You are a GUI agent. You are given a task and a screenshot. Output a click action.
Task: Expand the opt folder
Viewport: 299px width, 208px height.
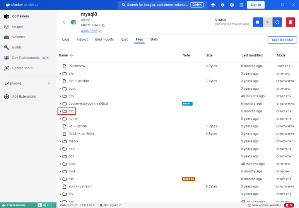60,157
